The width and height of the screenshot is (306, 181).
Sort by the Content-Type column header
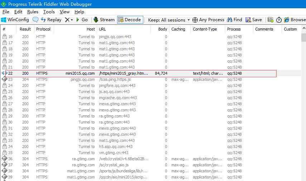[x=205, y=29]
